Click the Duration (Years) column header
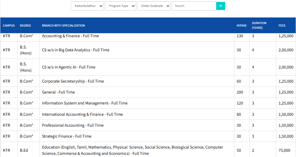The height and width of the screenshot is (157, 296). tap(259, 25)
